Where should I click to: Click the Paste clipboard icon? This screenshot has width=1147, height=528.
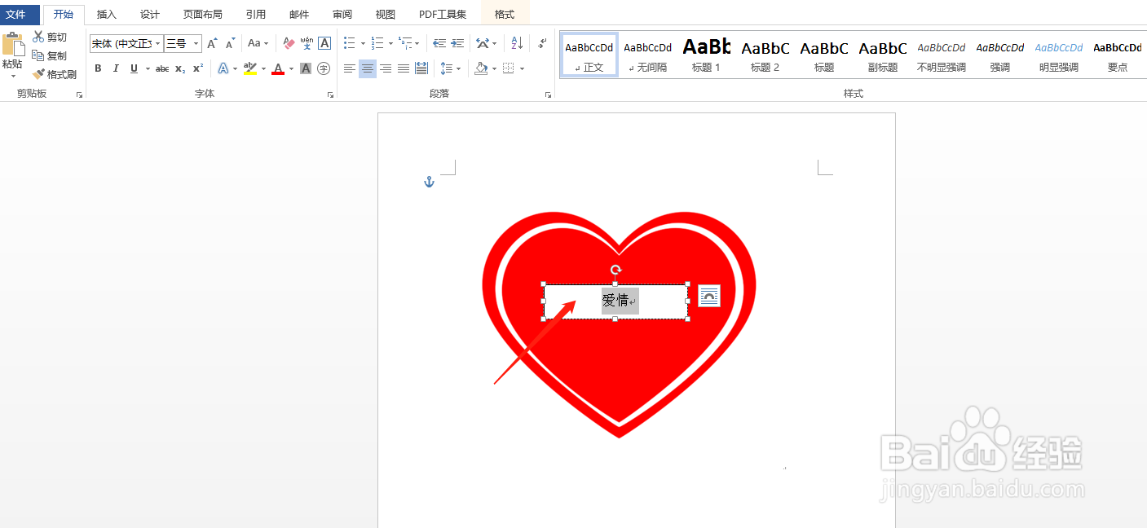12,44
